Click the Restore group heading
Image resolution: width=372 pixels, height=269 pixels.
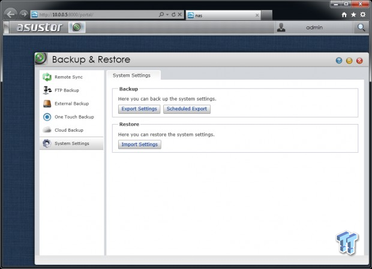click(x=129, y=124)
